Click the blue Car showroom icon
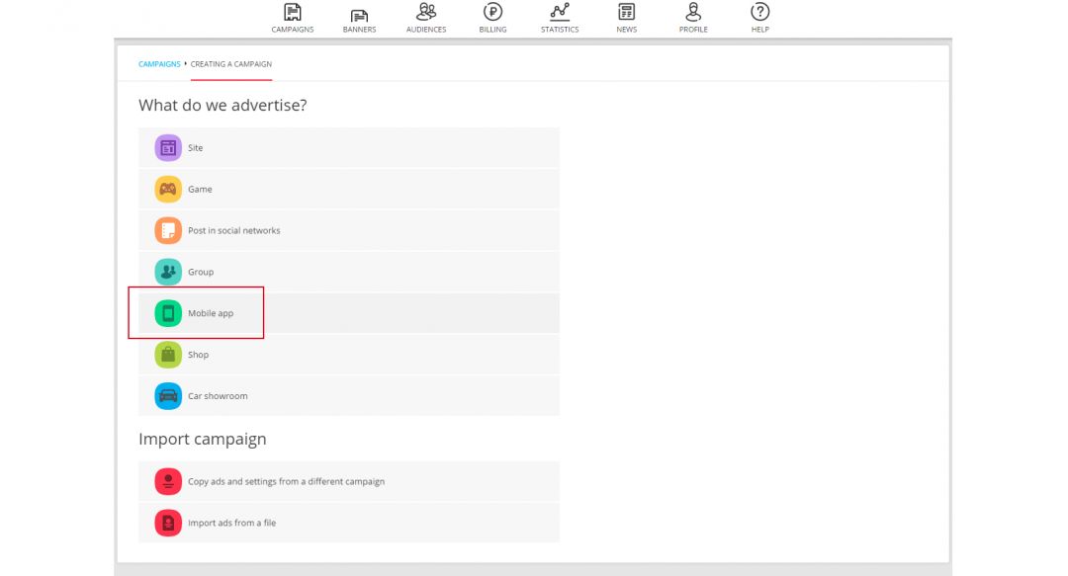1068x576 pixels. point(168,396)
